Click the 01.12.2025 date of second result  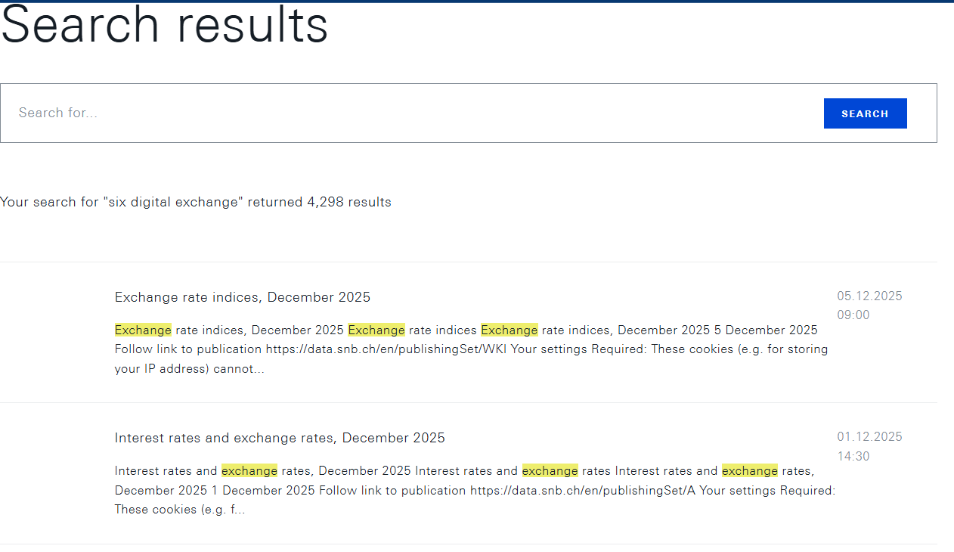pyautogui.click(x=869, y=436)
